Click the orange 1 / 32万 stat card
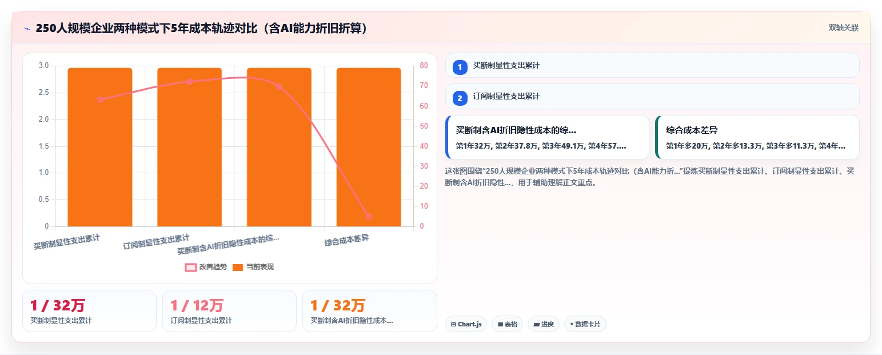 tap(369, 311)
